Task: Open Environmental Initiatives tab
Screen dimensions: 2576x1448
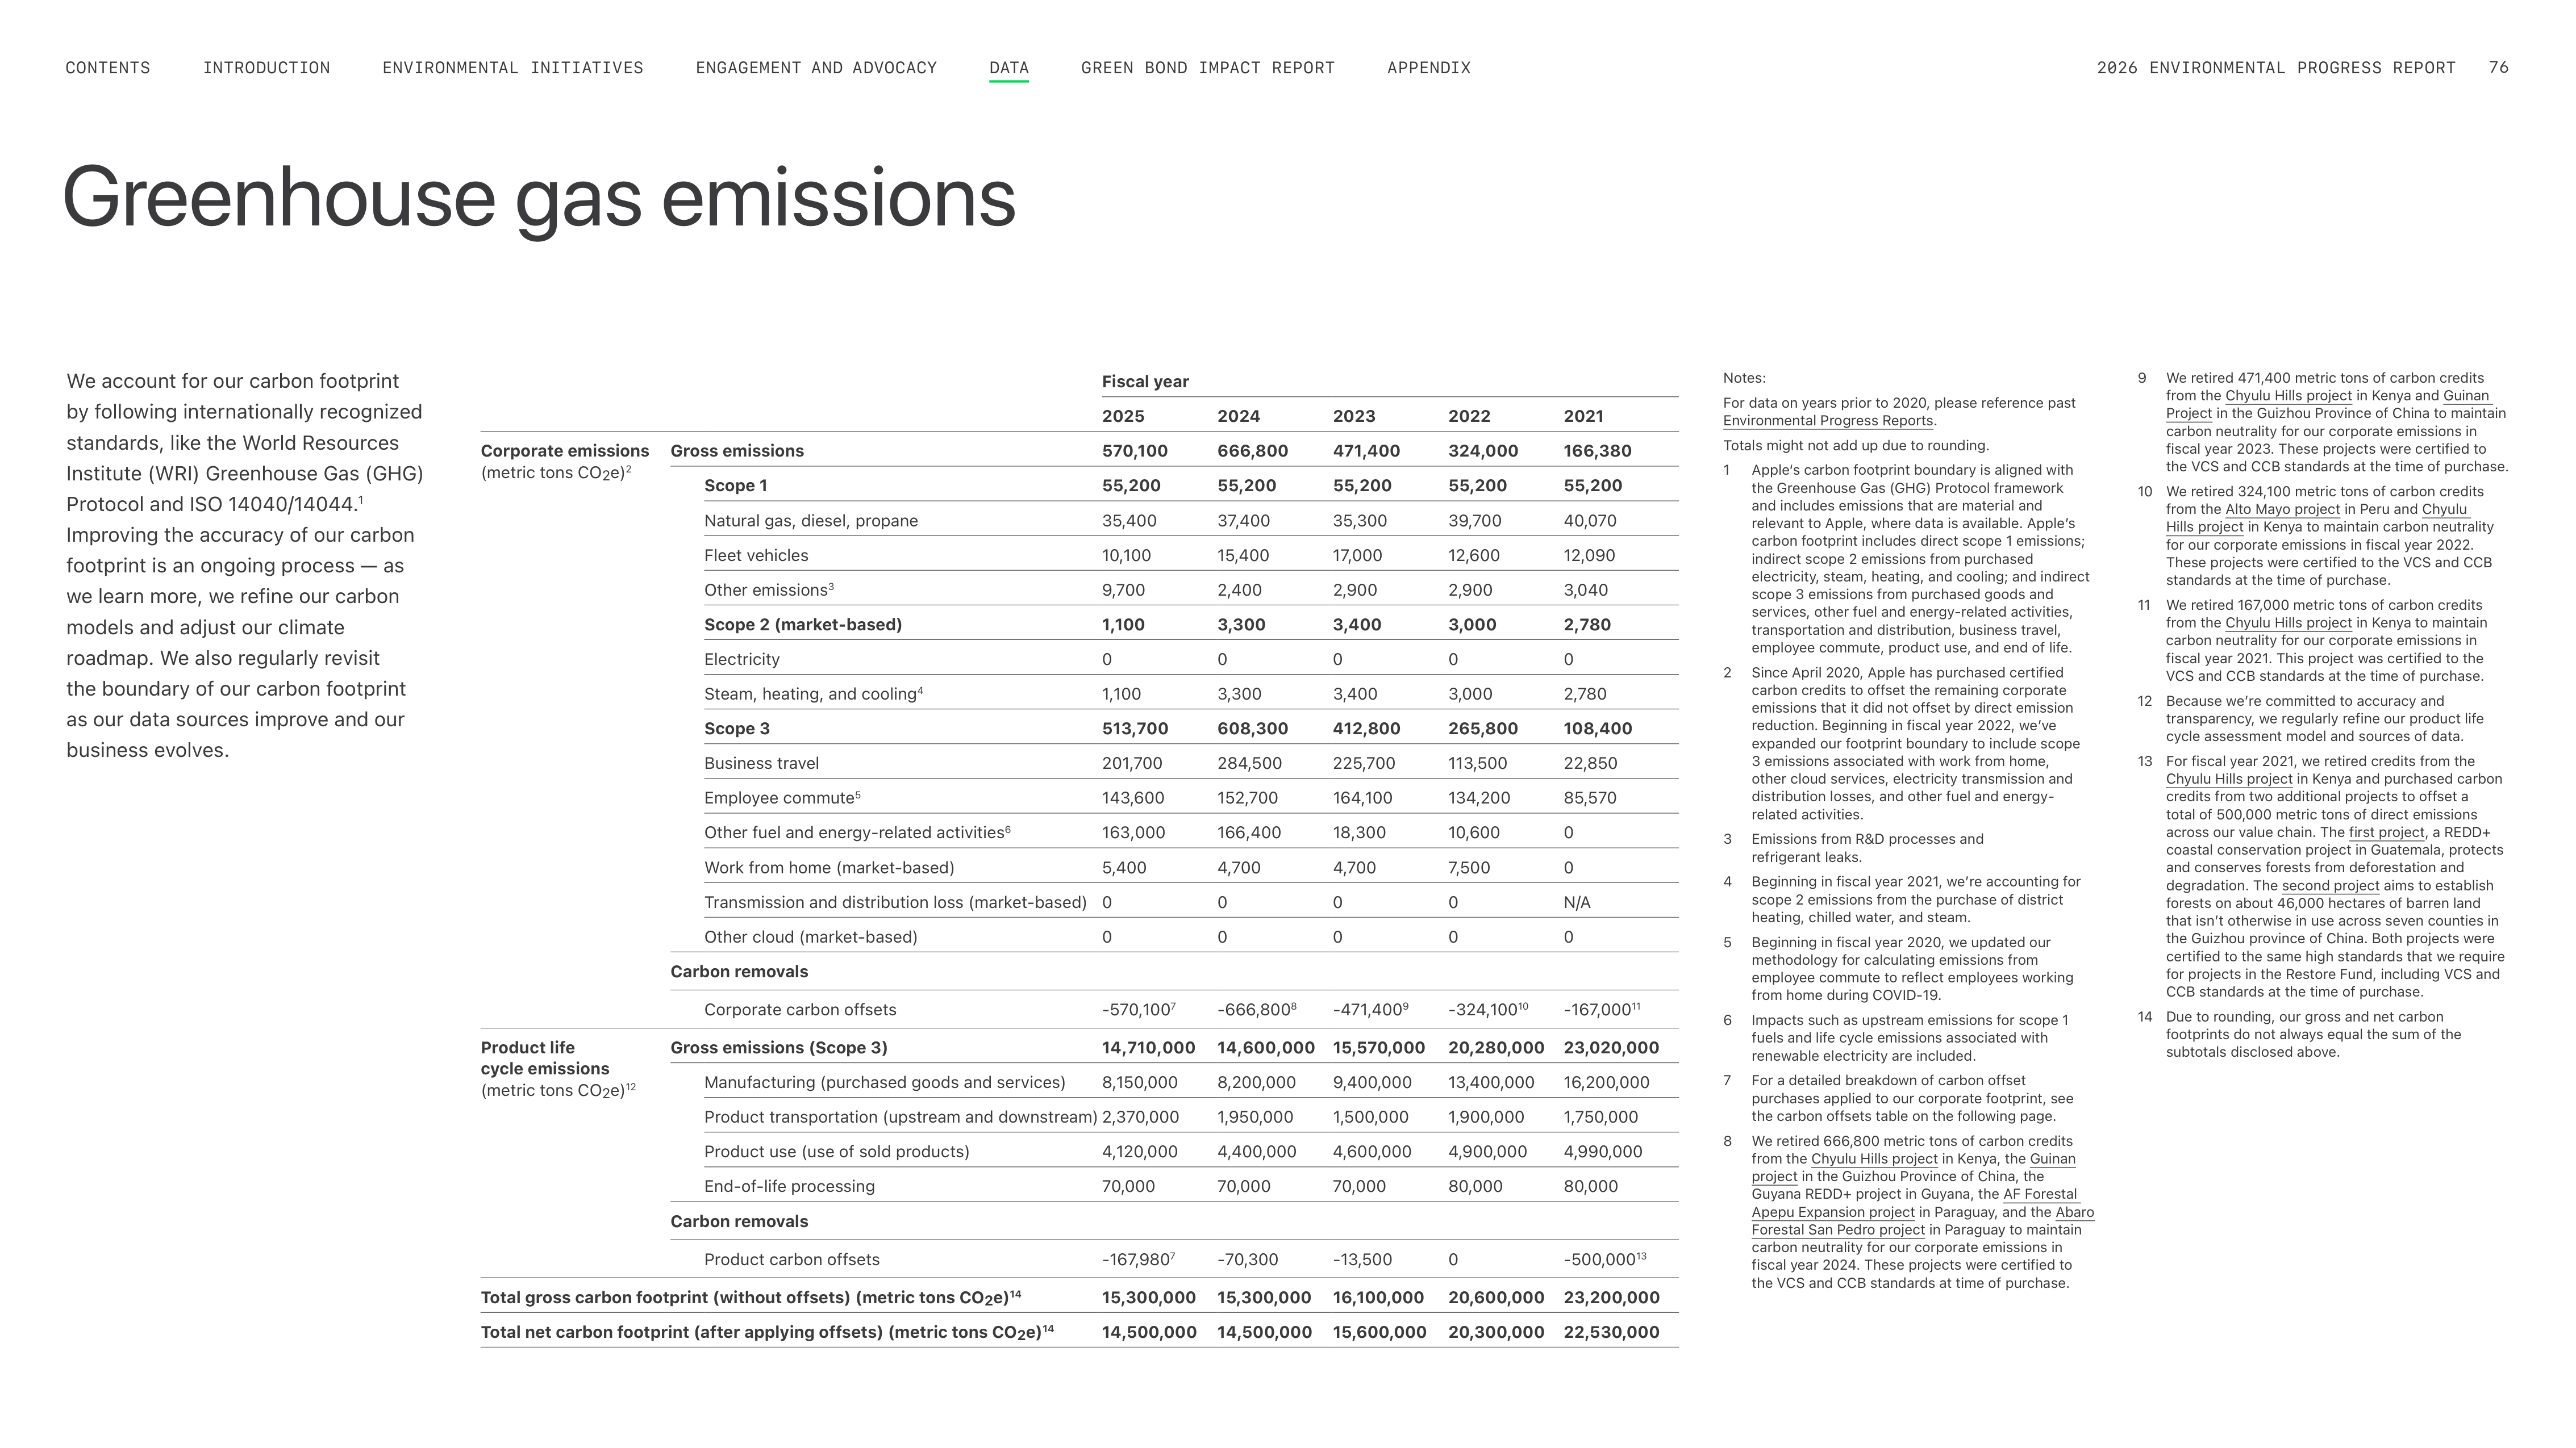Action: (513, 68)
